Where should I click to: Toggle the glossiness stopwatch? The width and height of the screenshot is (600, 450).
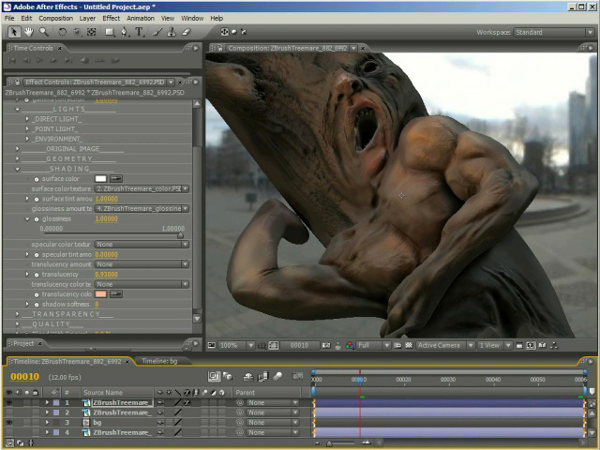coord(37,219)
